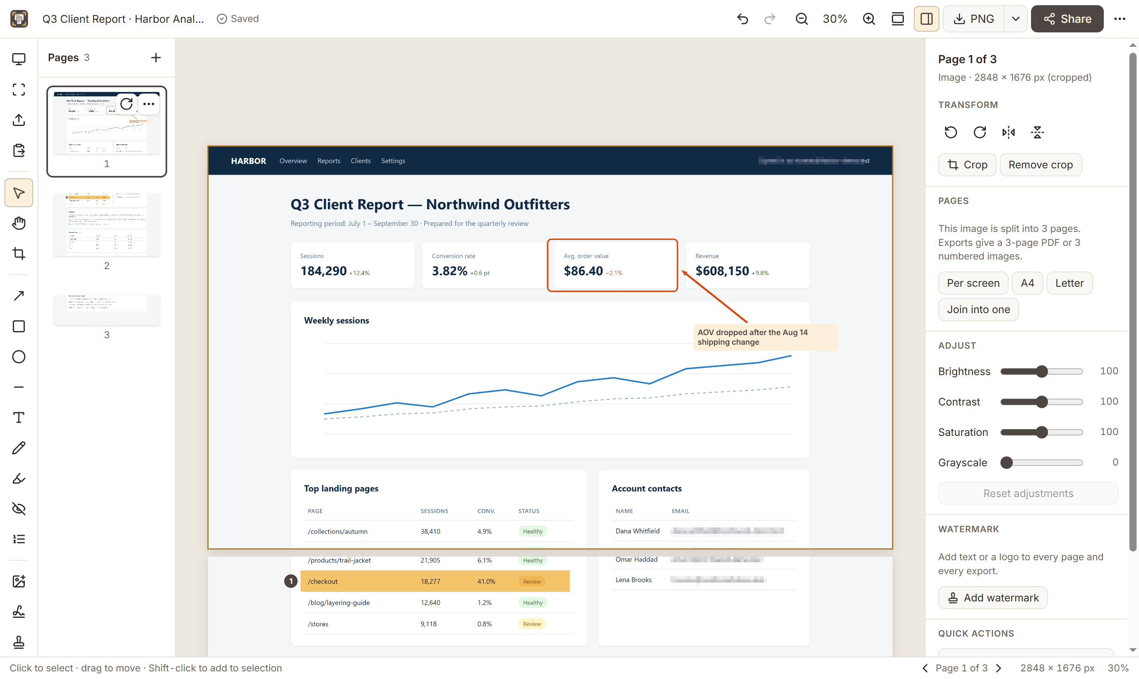Click the fit-to-screen view icon
The width and height of the screenshot is (1139, 679).
898,19
